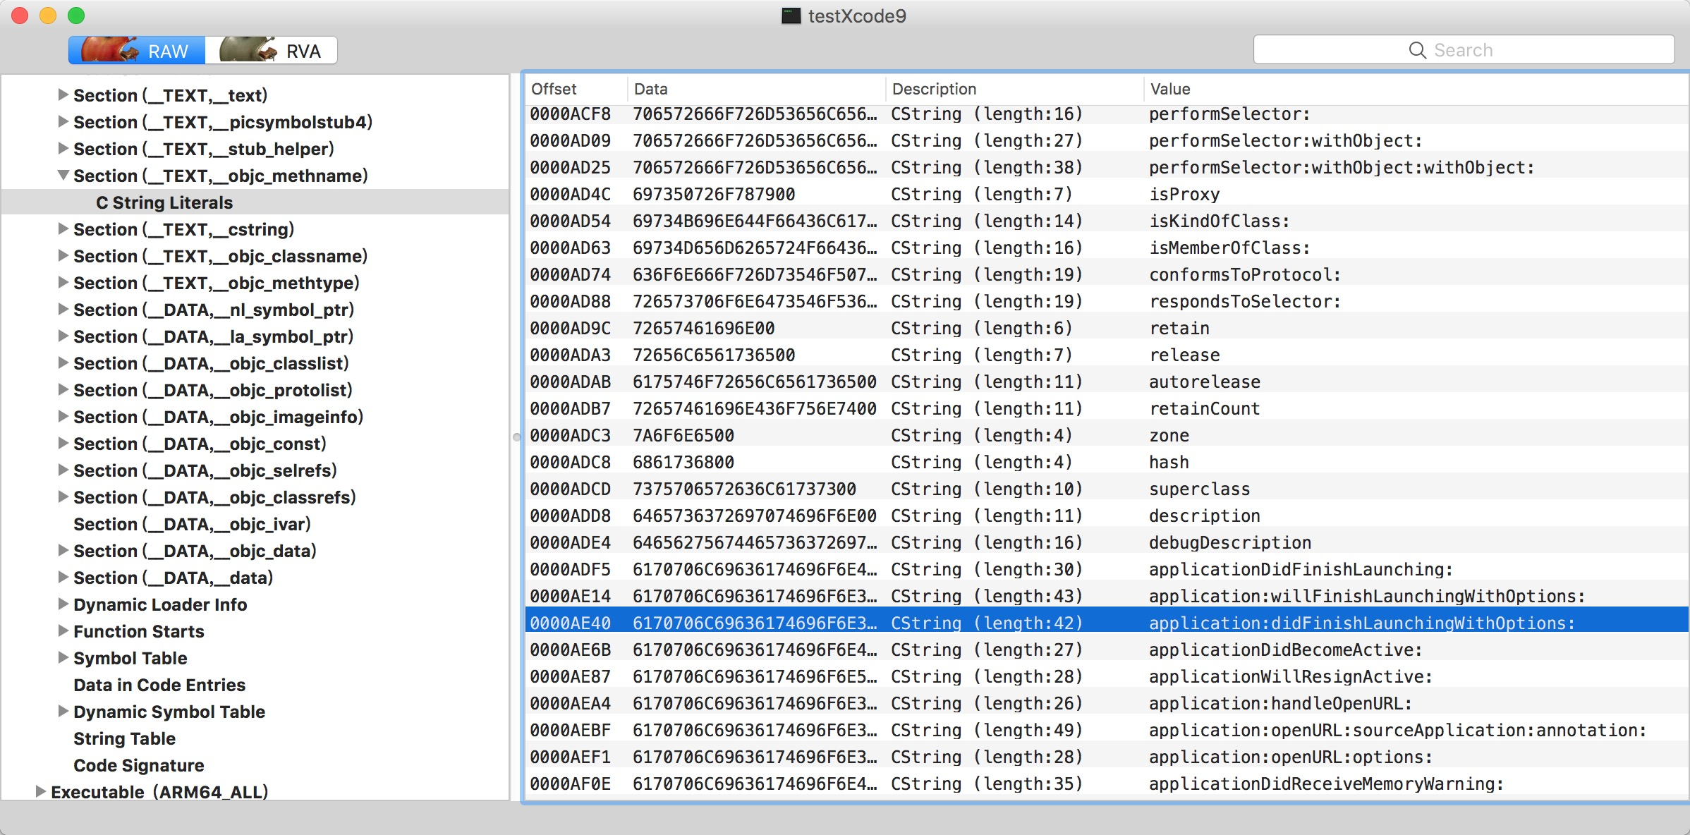This screenshot has height=835, width=1690.
Task: Collapse Section (__TEXT,__objc_methname)
Action: tap(63, 175)
